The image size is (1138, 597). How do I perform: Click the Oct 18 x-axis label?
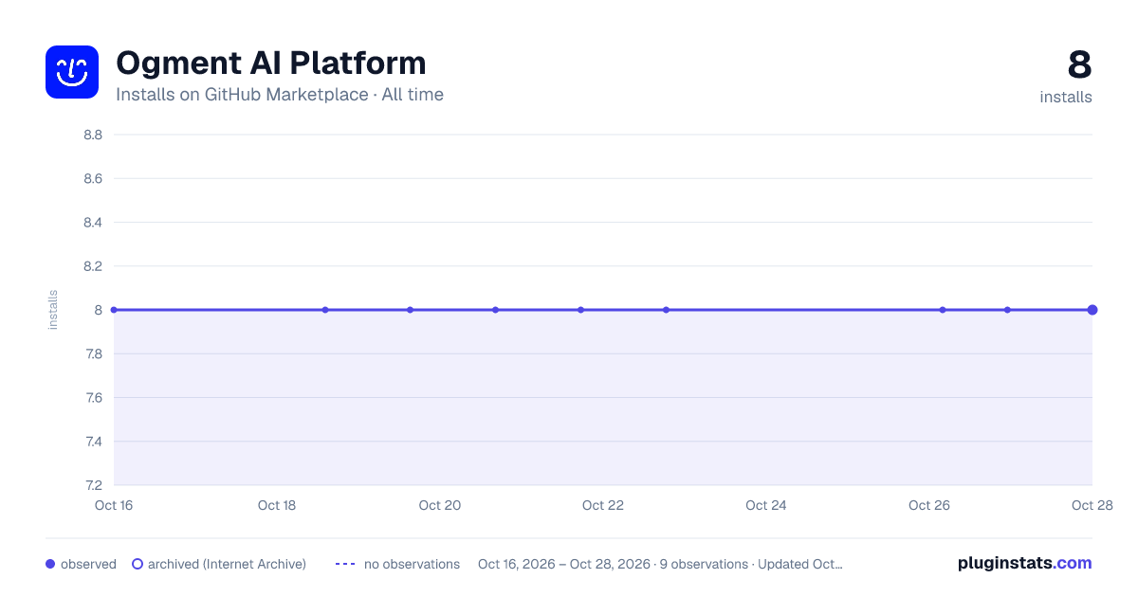[x=277, y=505]
